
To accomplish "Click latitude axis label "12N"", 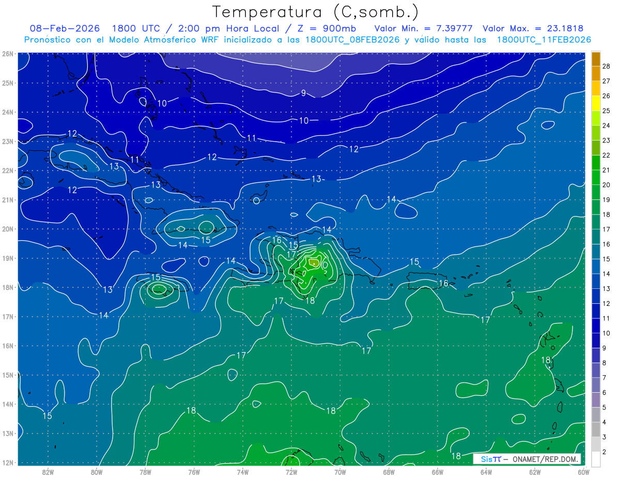I will click(7, 462).
